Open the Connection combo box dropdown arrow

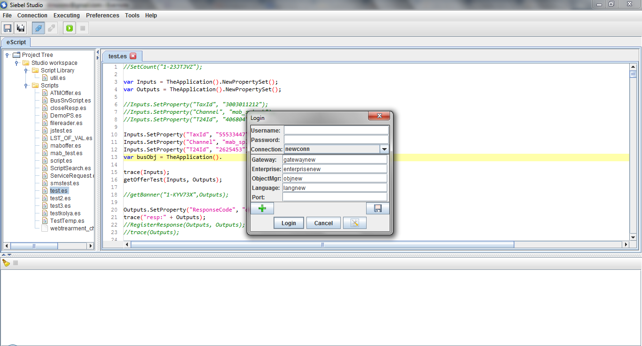click(x=384, y=149)
